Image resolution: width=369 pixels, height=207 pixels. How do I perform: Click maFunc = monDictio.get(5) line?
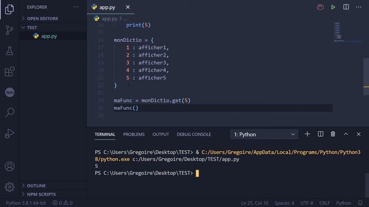tap(152, 101)
